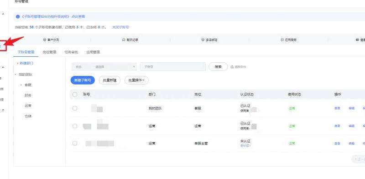Check the box for the 运营 / 运营 account row
This screenshot has height=179, width=365.
point(75,126)
